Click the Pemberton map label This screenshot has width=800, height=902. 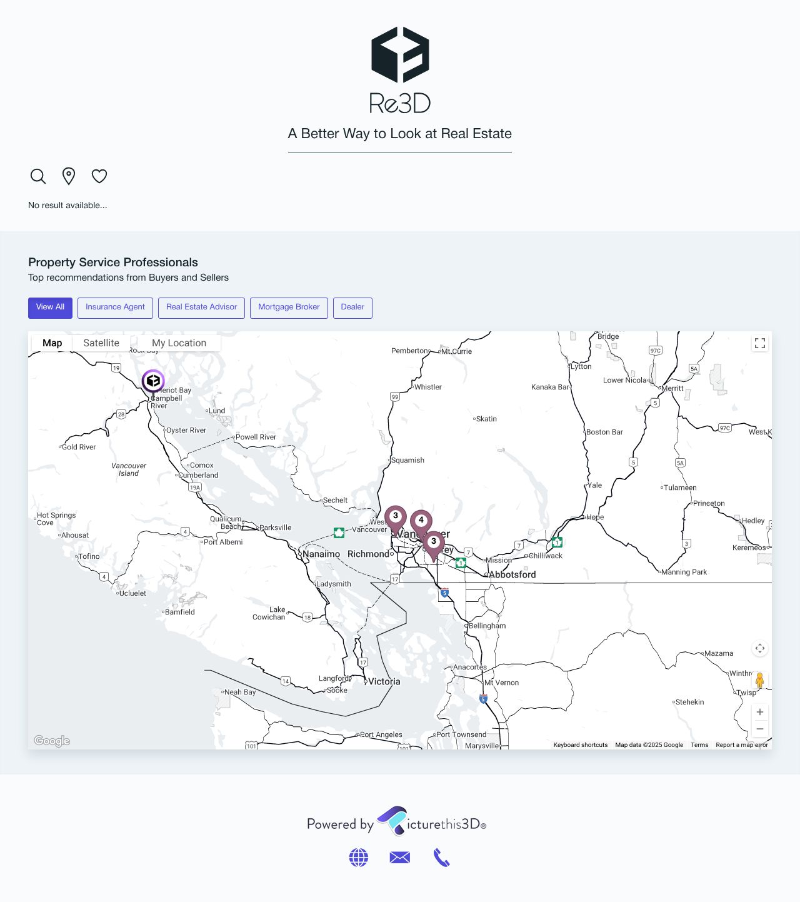(409, 351)
